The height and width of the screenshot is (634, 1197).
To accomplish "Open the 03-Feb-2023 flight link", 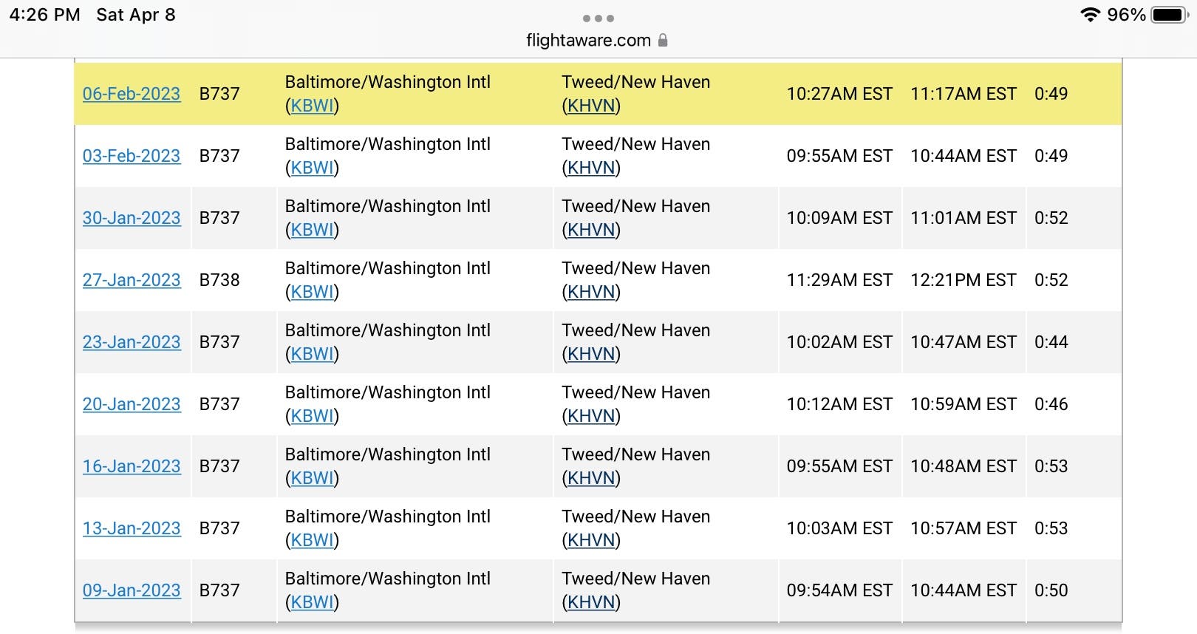I will coord(132,156).
